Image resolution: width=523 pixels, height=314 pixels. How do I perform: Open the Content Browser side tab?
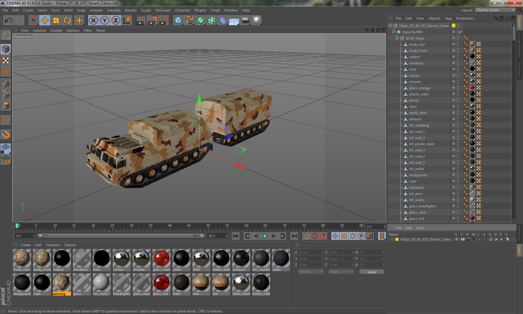(519, 44)
